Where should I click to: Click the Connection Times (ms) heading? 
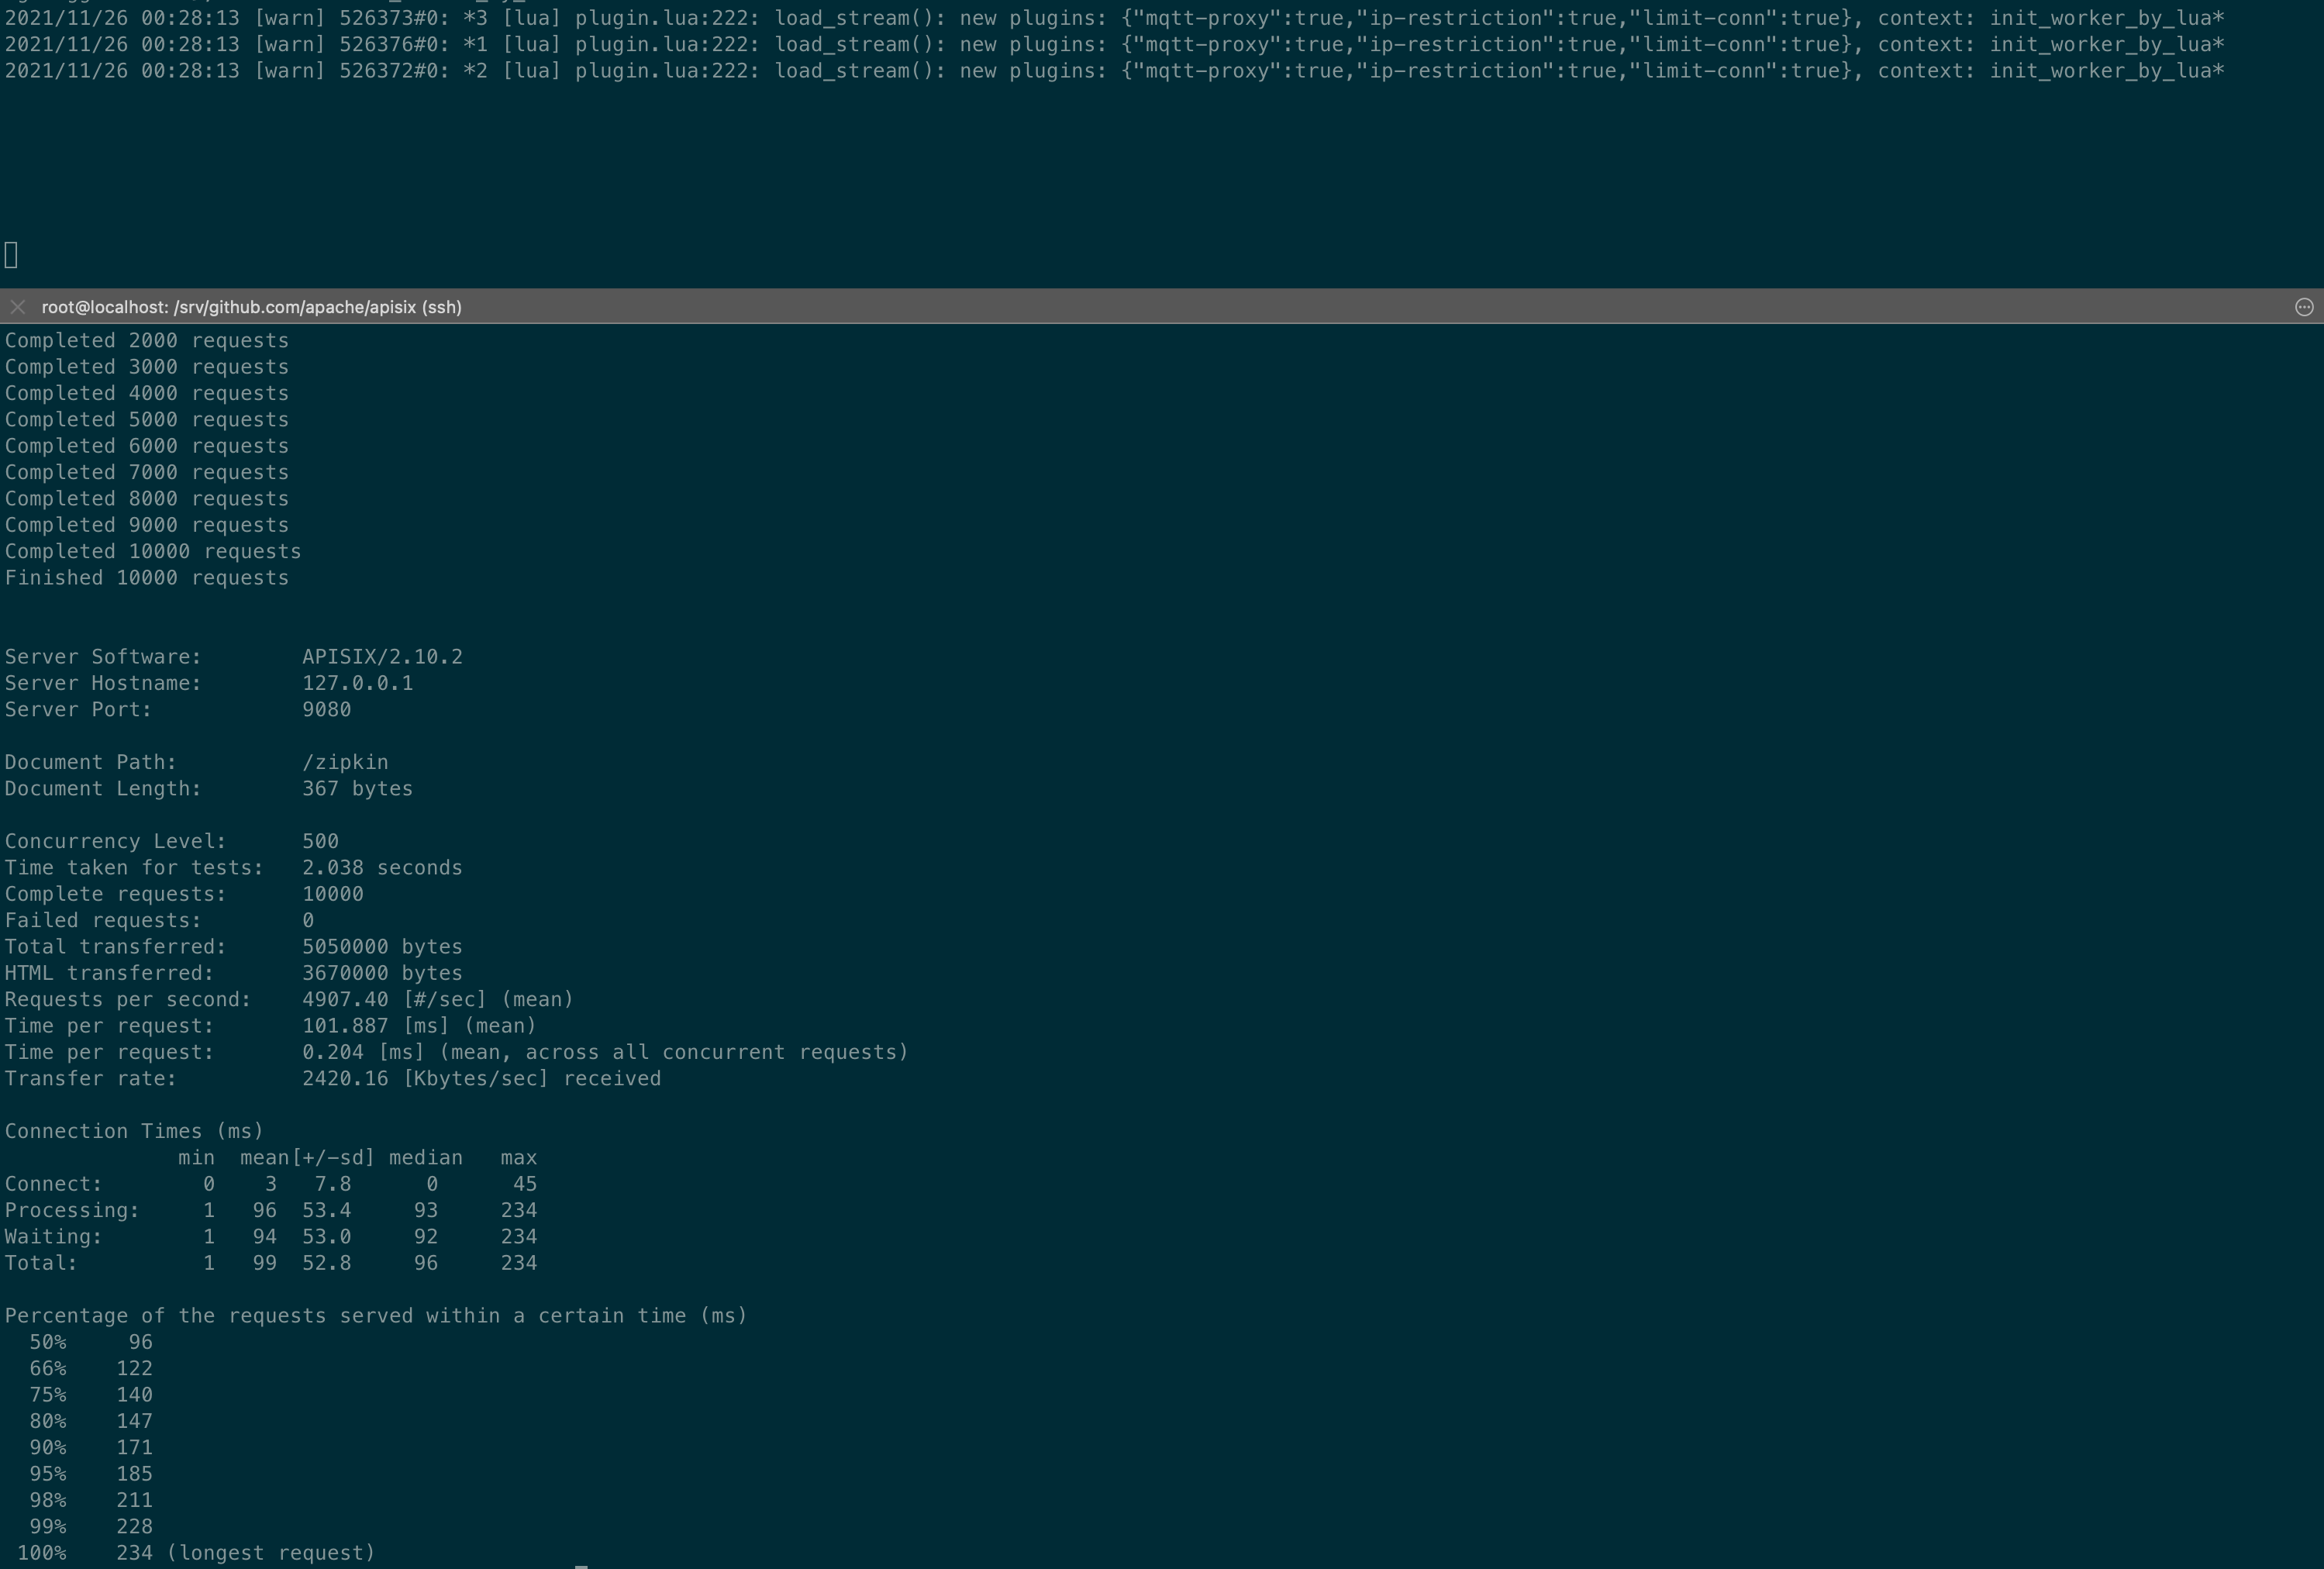click(x=133, y=1131)
